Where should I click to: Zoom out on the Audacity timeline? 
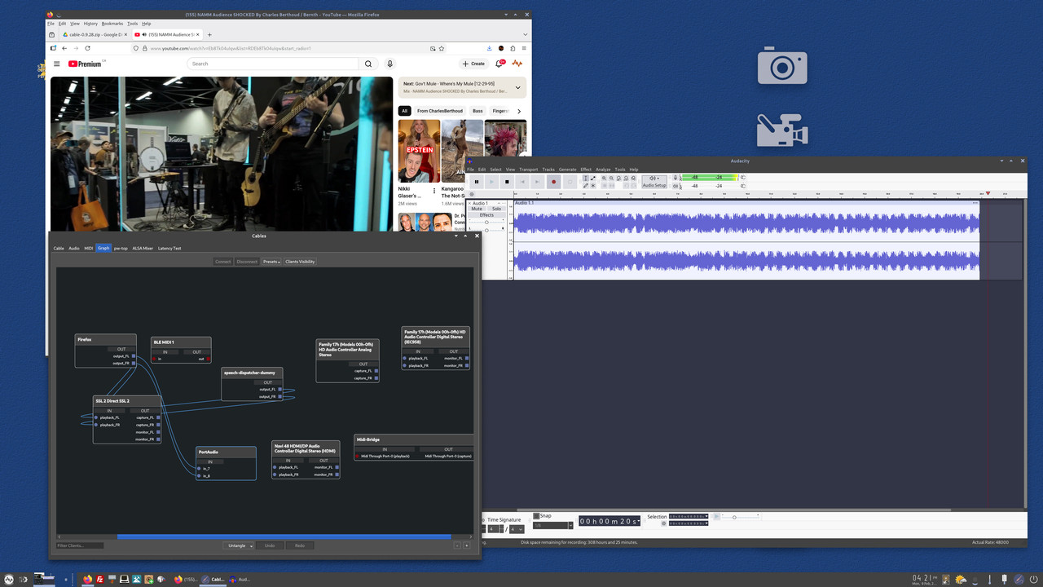pos(611,178)
